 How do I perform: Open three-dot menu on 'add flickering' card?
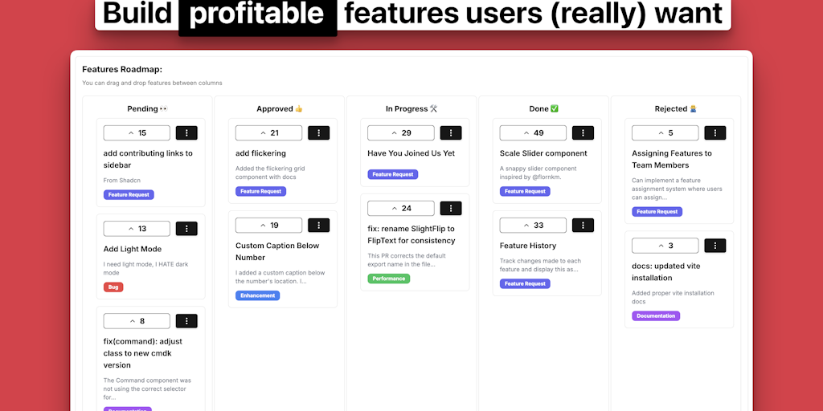[x=318, y=133]
